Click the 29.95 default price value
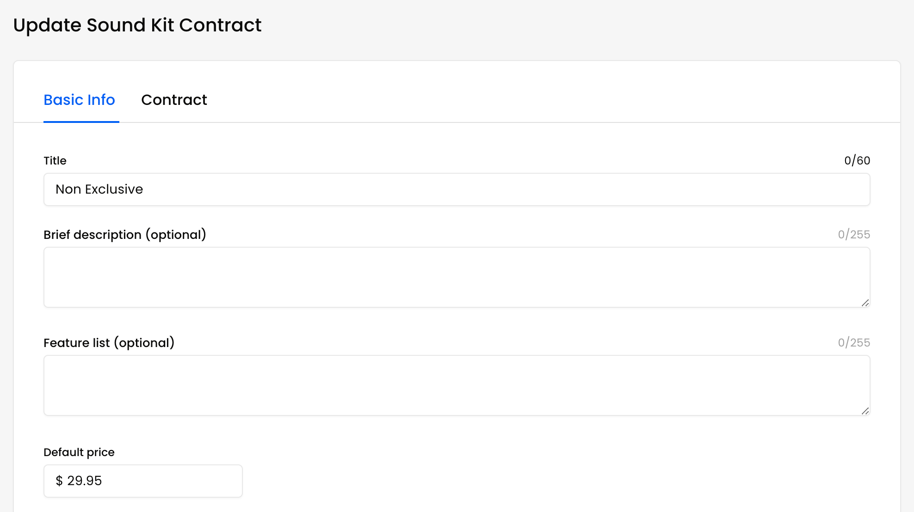914x512 pixels. coord(85,481)
